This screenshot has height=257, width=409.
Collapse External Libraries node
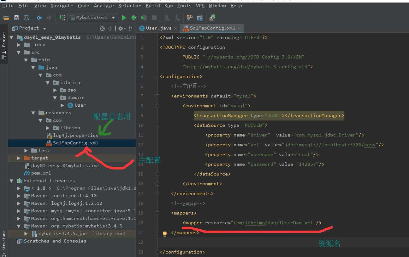pos(12,181)
